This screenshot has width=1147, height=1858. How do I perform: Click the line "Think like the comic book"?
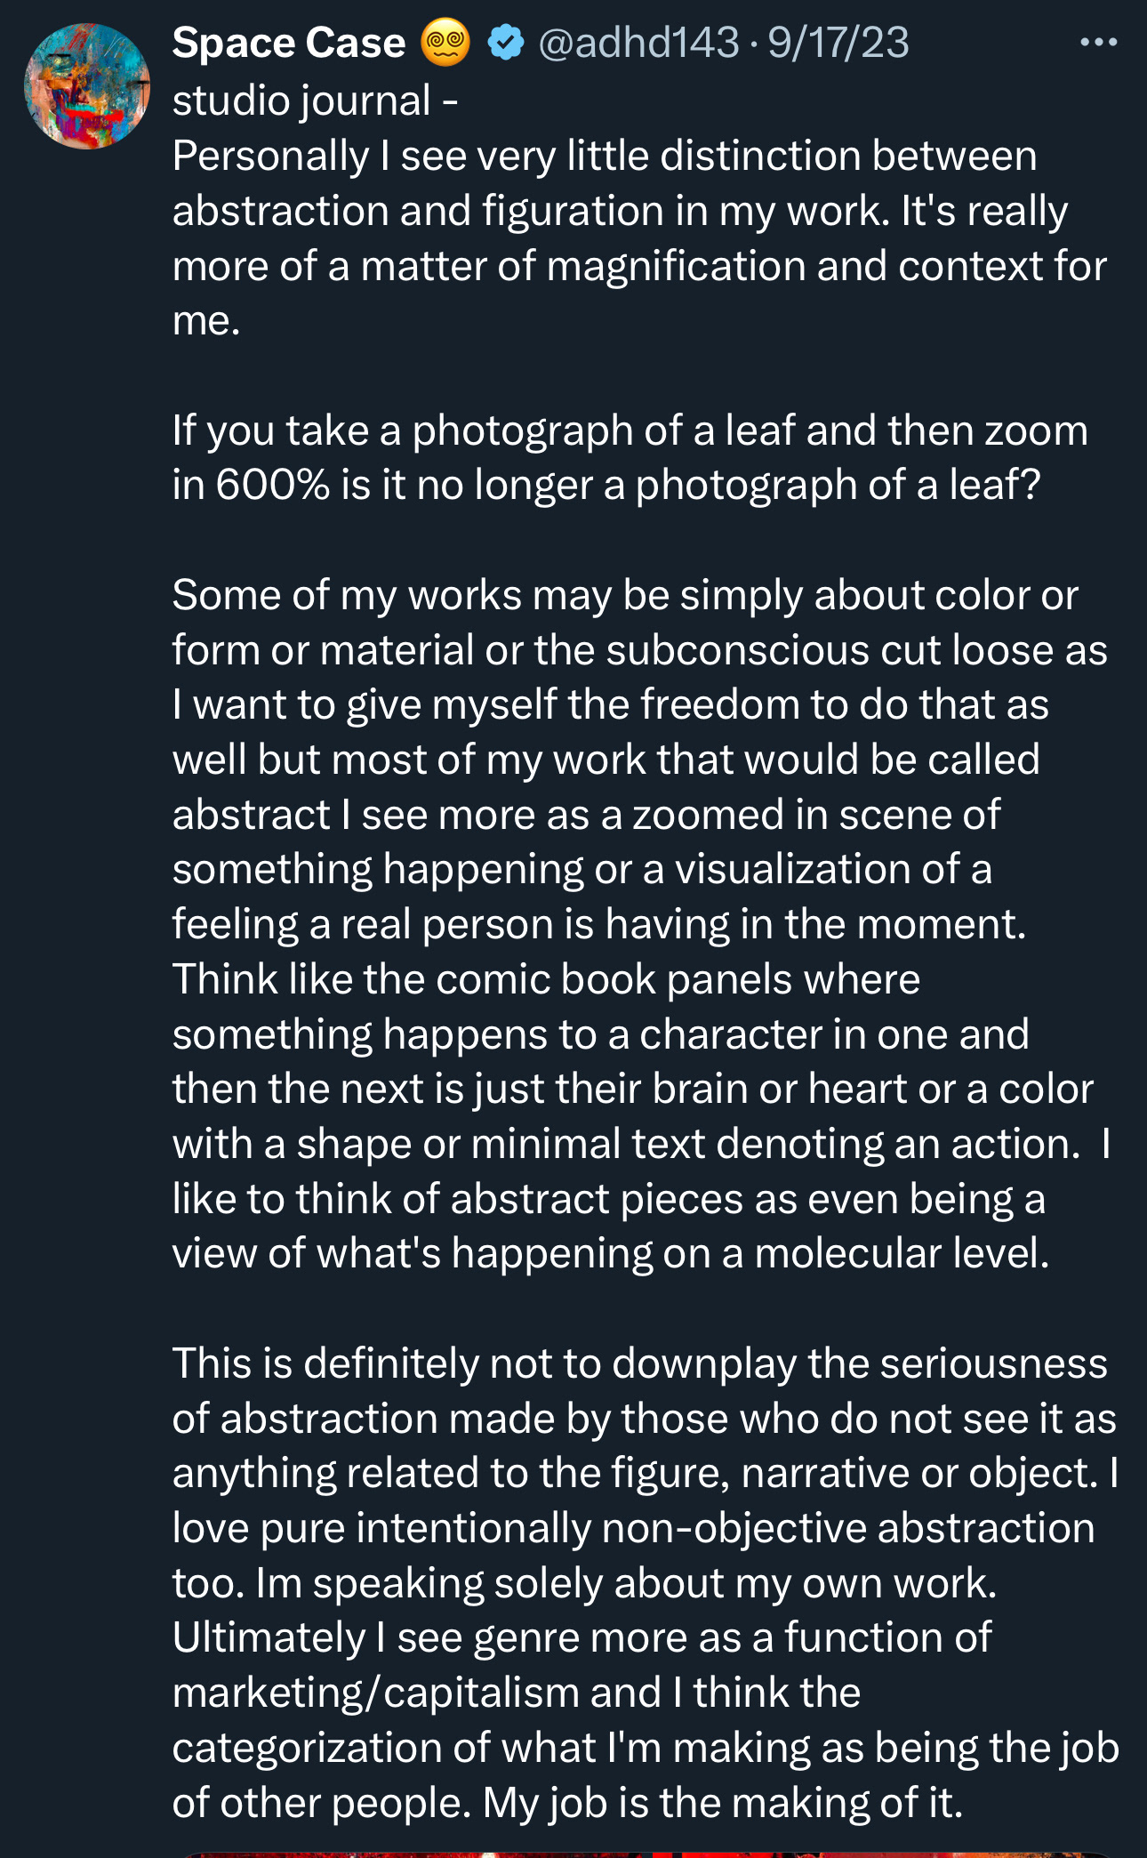click(x=546, y=979)
